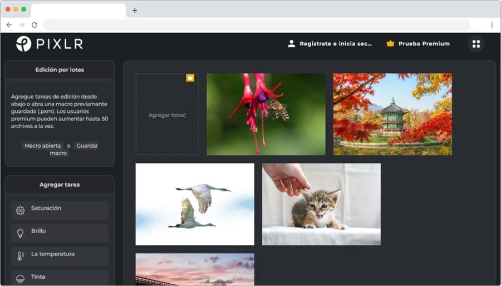Add the Saturación task

click(60, 210)
